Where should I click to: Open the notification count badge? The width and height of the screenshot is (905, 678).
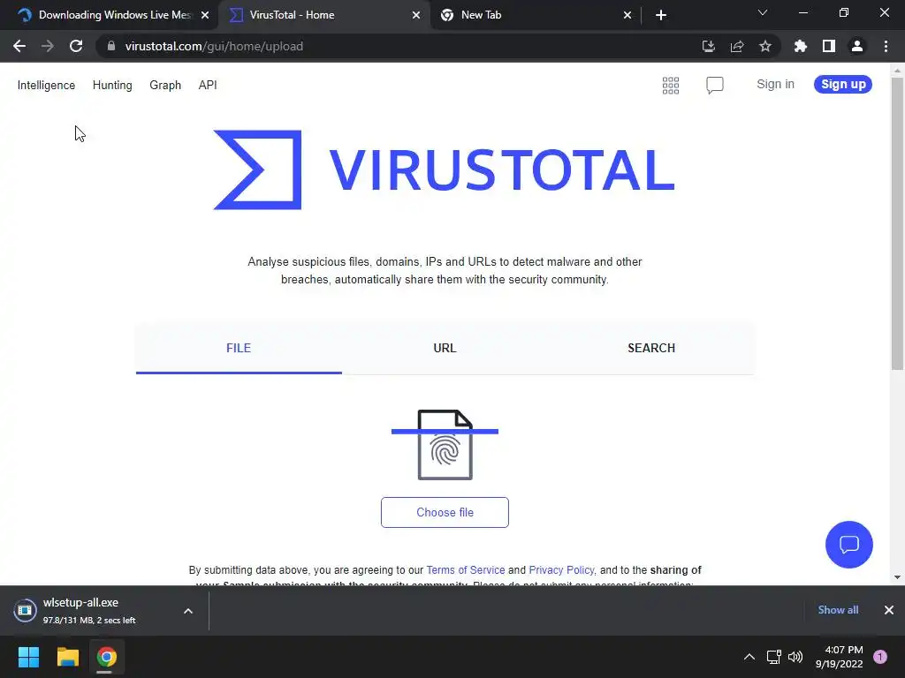coord(880,657)
